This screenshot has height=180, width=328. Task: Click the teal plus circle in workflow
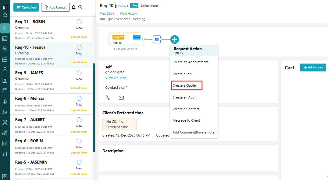click(x=175, y=39)
